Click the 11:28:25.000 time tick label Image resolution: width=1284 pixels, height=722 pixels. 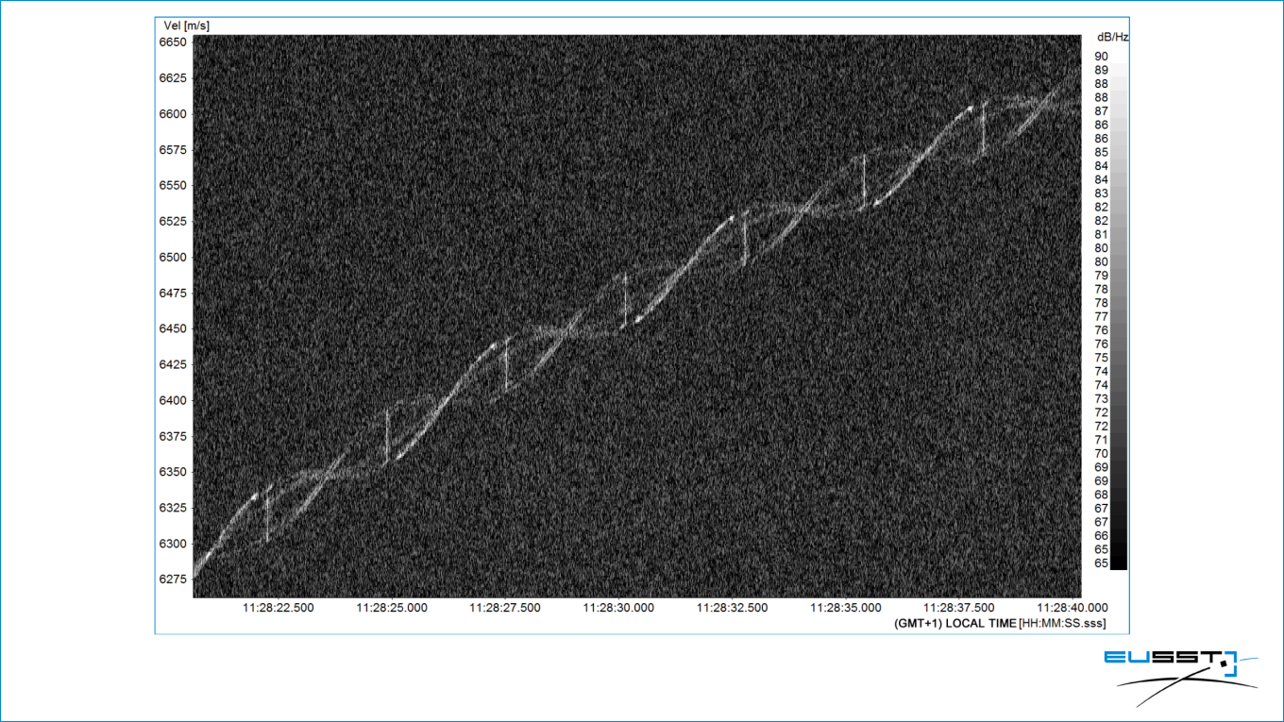pos(392,608)
